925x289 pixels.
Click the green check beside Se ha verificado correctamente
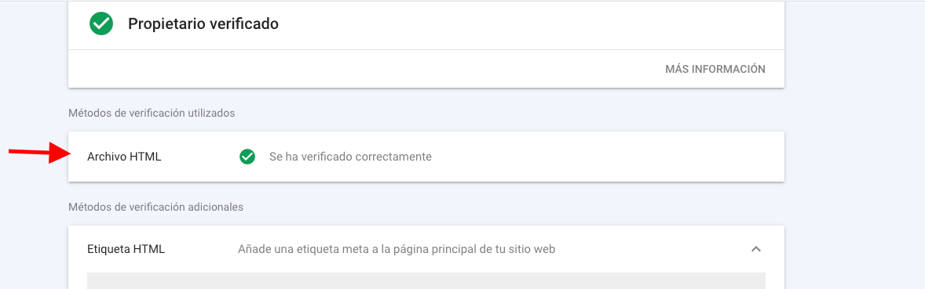(x=247, y=157)
